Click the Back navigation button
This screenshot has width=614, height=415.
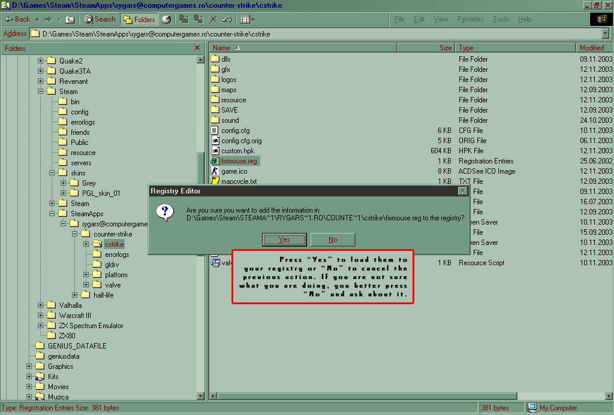tap(17, 19)
